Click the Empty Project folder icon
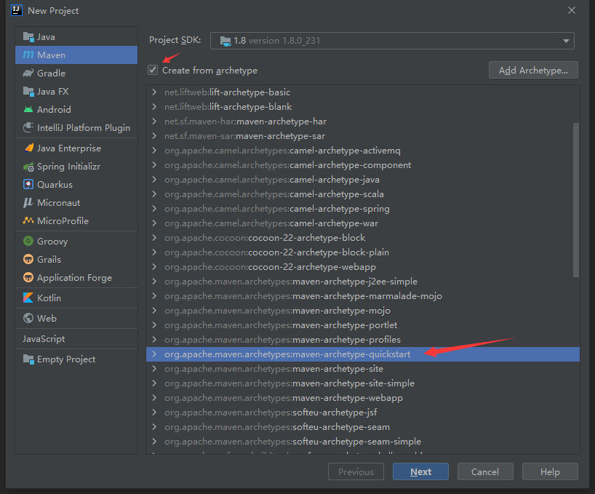Image resolution: width=595 pixels, height=494 pixels. click(x=28, y=359)
